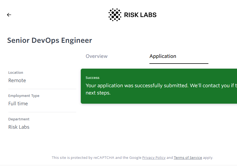Viewport: 237px width, 168px height.
Task: Click the RISK LABS header wordmark
Action: coord(140,15)
